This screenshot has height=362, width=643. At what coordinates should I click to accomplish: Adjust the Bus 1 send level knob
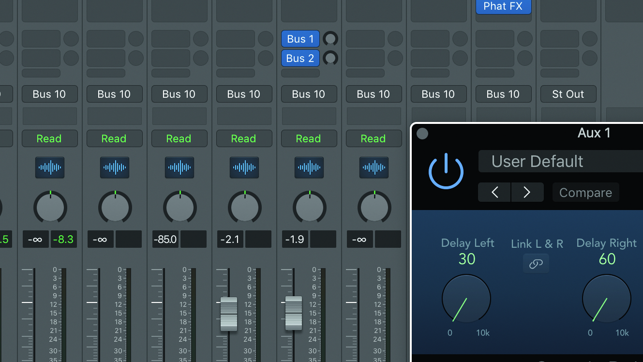(x=331, y=39)
